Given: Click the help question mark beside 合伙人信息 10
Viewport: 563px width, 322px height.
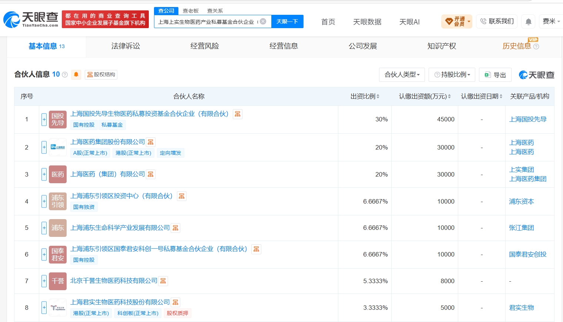Looking at the screenshot, I should click(x=65, y=75).
